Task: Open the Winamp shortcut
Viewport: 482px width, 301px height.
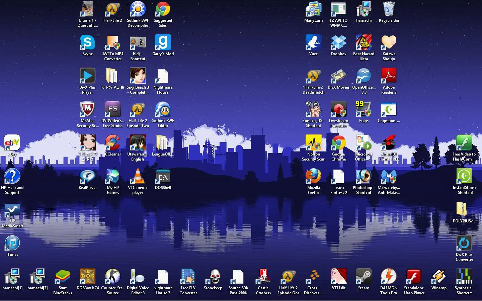Action: click(x=439, y=277)
